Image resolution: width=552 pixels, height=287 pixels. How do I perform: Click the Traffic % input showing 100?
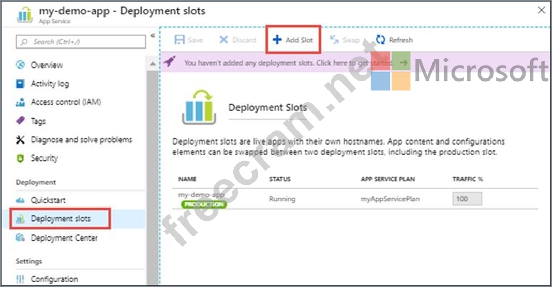point(467,199)
